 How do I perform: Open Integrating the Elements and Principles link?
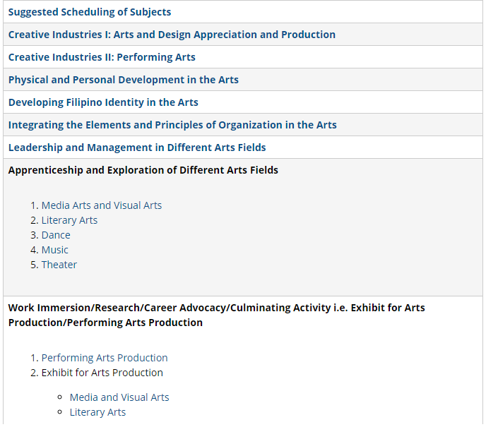point(172,125)
